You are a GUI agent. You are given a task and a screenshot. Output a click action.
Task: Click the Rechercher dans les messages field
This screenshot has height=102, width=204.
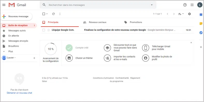click(98, 5)
